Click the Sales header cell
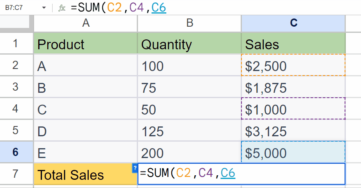The width and height of the screenshot is (361, 188). click(294, 43)
